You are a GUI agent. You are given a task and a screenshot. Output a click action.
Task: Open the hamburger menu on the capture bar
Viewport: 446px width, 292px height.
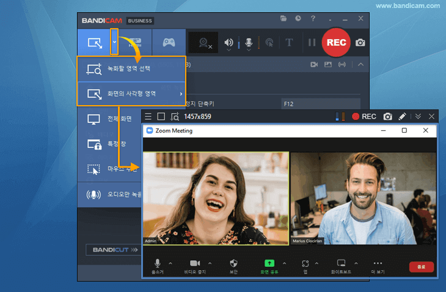coord(148,116)
